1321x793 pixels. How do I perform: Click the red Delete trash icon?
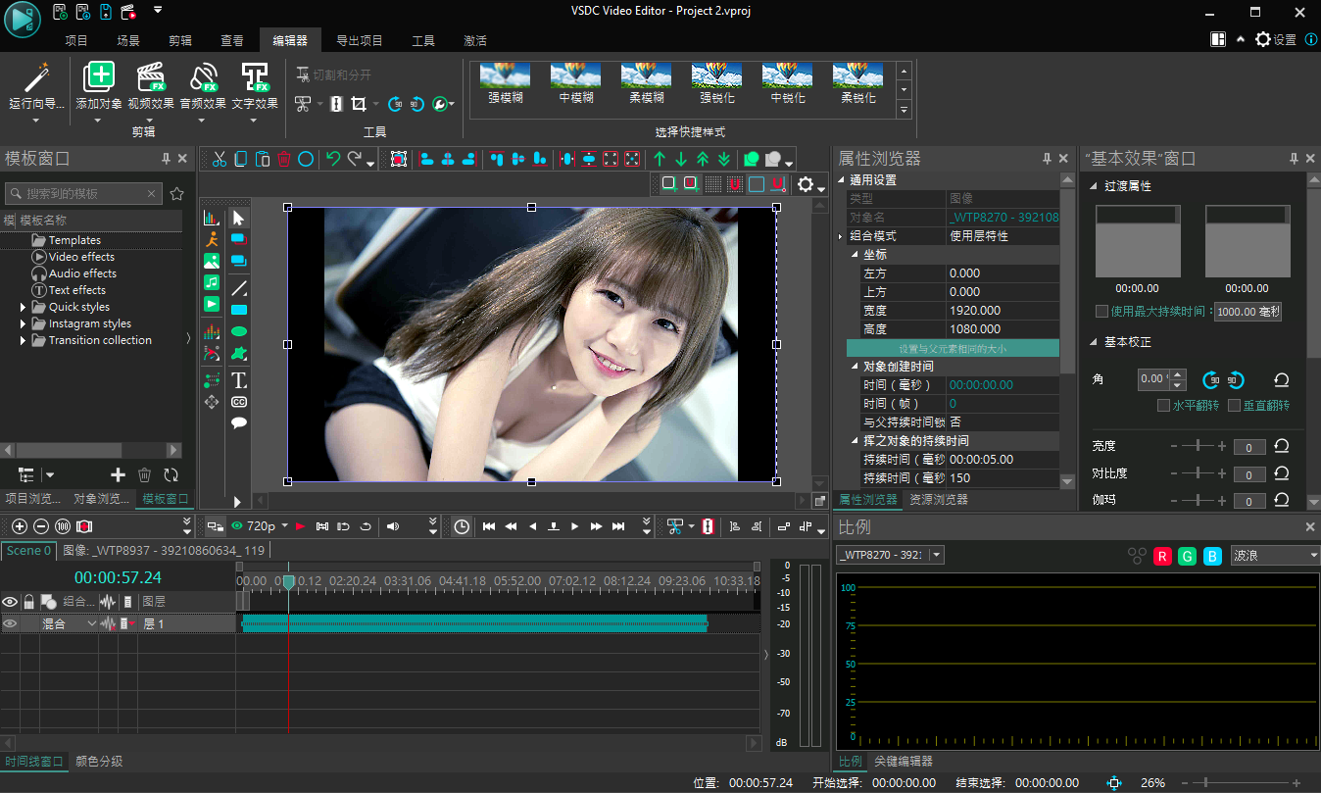[284, 159]
